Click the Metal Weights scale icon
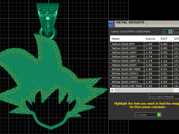179x134 pixels. point(112,24)
